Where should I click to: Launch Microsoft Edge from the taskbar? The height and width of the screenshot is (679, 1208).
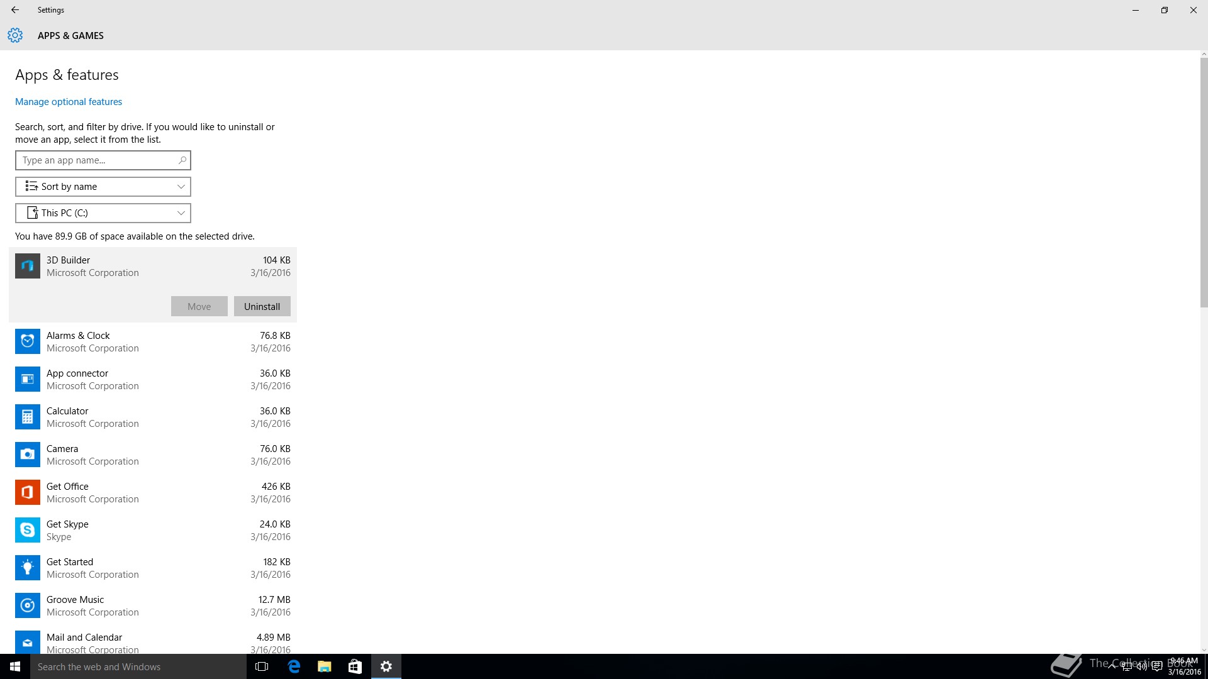pos(294,666)
